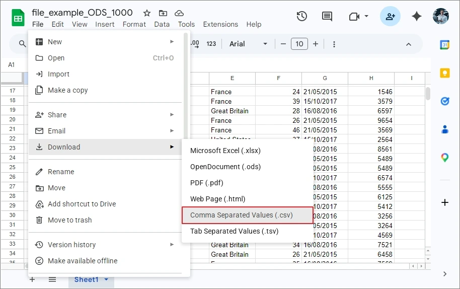Choose Open from the File menu
This screenshot has height=289, width=460.
point(105,58)
